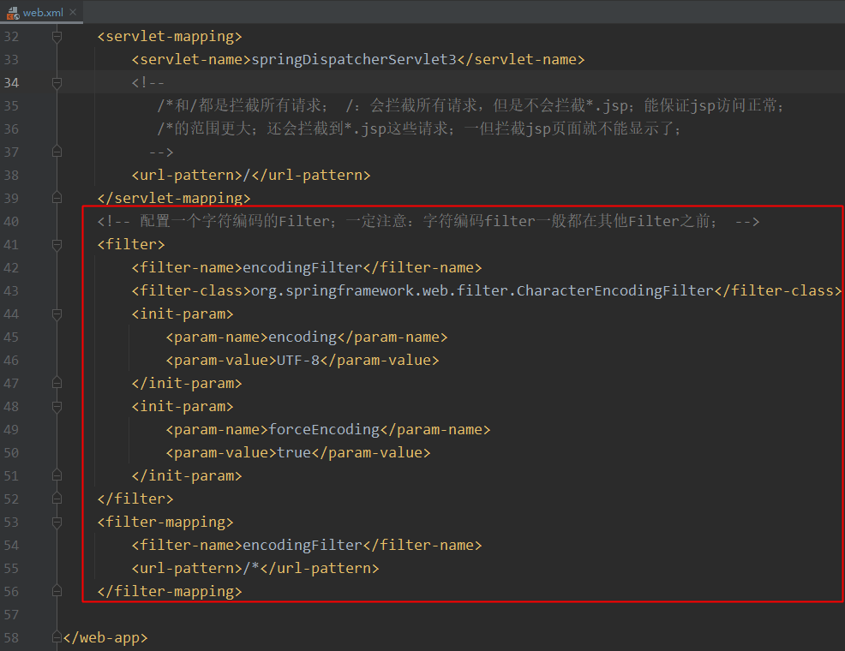Collapse first init-param on line 44
Screen dimensions: 845x651
(57, 314)
